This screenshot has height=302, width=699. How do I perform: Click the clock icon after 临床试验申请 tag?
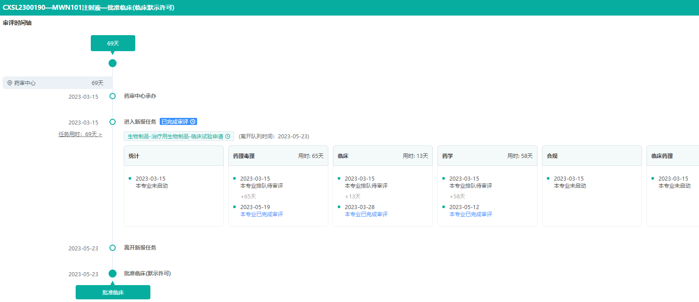[x=228, y=137]
